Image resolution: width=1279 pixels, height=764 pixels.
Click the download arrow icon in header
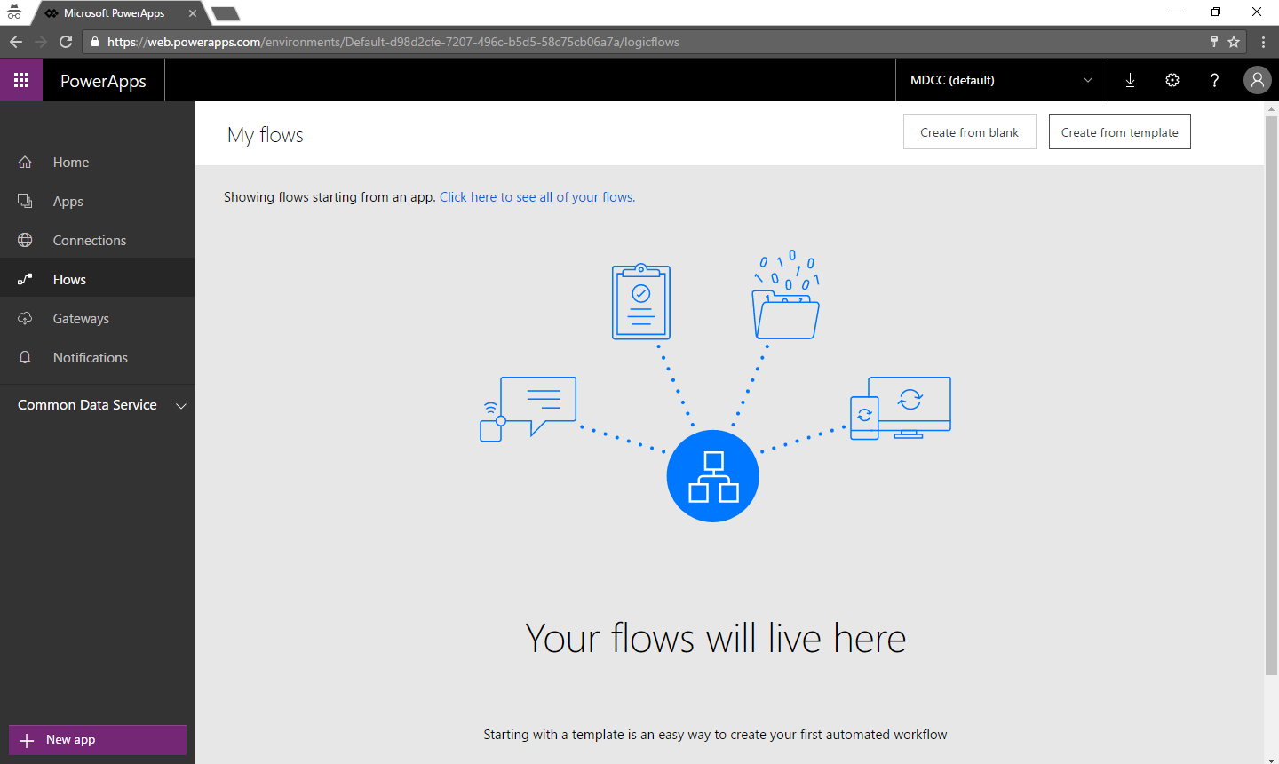pos(1130,80)
